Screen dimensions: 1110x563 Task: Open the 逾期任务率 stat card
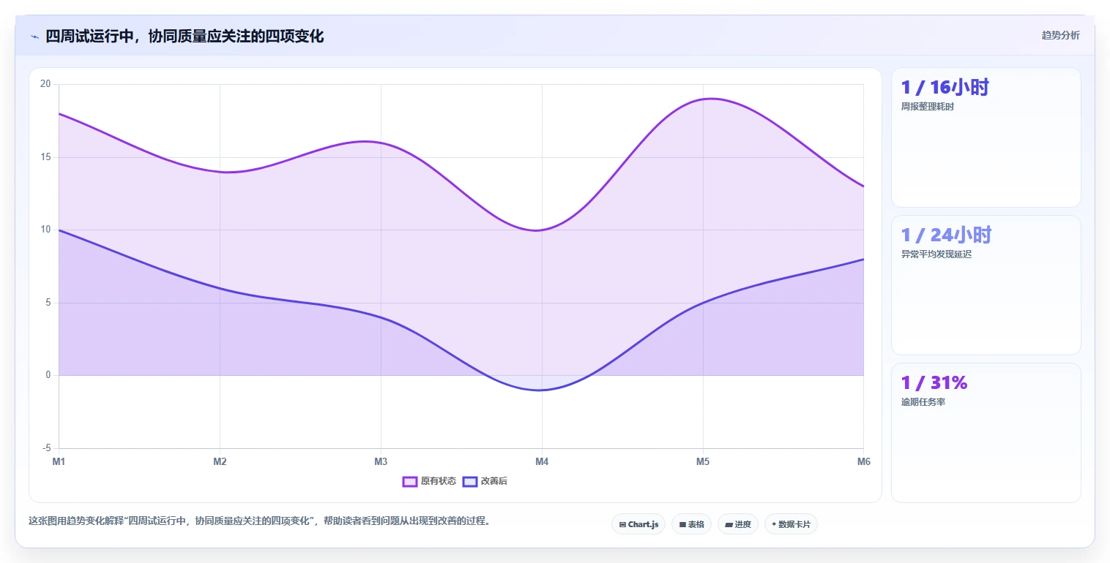[986, 433]
